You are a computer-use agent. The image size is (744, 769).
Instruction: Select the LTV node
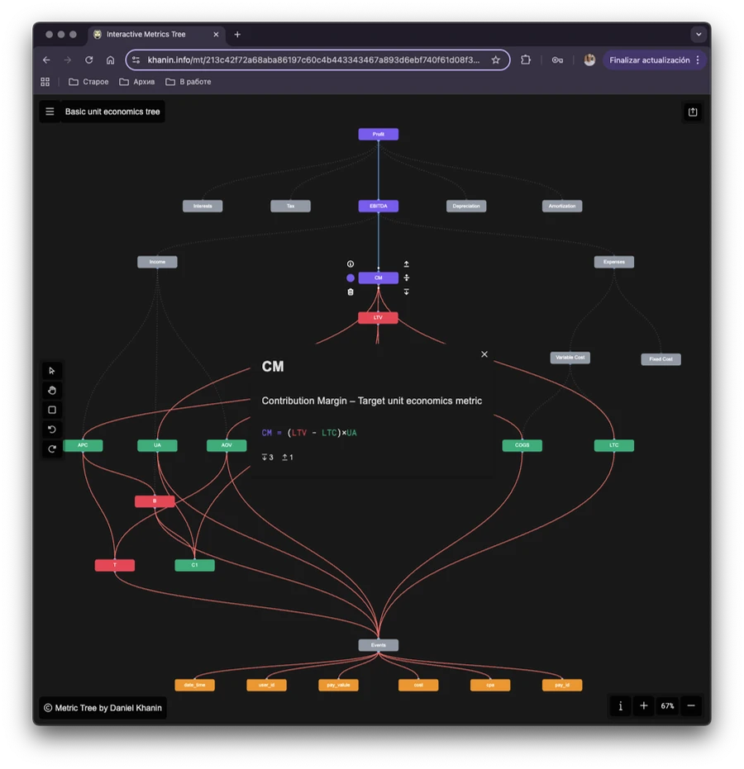[x=378, y=318]
